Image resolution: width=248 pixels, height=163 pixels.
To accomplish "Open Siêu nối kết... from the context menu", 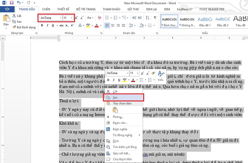I will (x=124, y=153).
